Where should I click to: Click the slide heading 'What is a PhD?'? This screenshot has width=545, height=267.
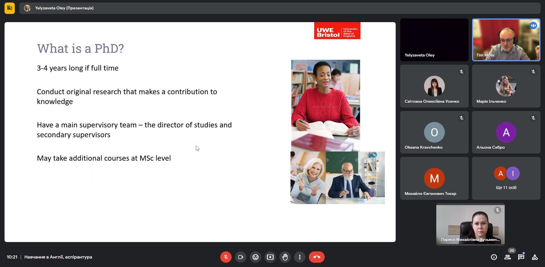[80, 49]
